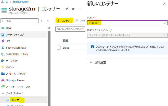Sort by the 名前 column header
Viewport: 168px width, 106px height.
point(65,41)
